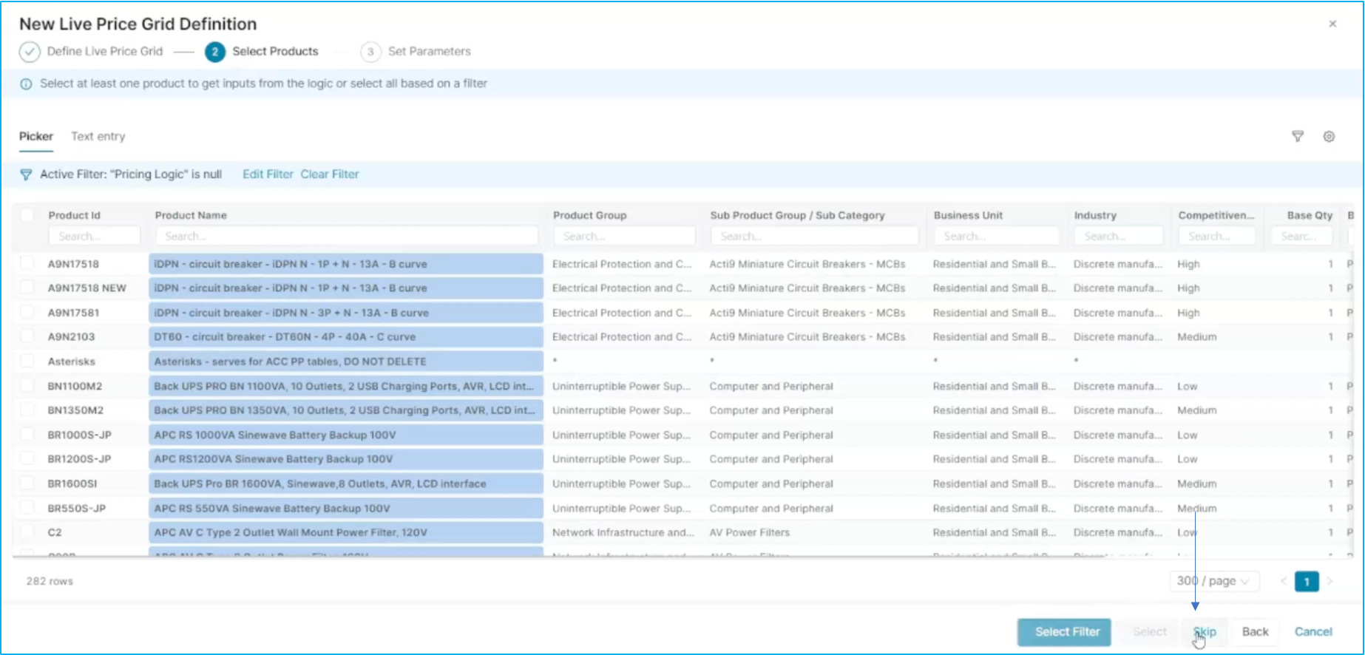Focus the Product Id search field

click(x=94, y=236)
